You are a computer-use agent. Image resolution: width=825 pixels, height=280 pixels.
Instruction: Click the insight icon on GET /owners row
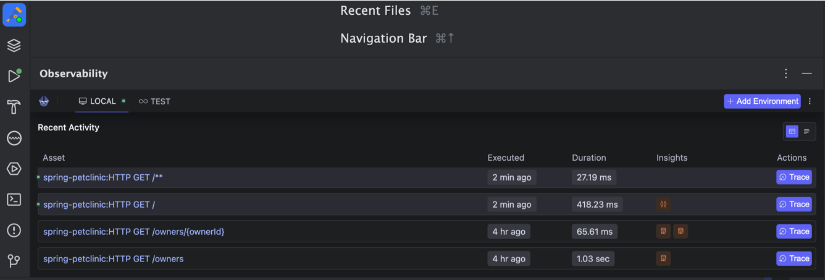[x=664, y=258]
